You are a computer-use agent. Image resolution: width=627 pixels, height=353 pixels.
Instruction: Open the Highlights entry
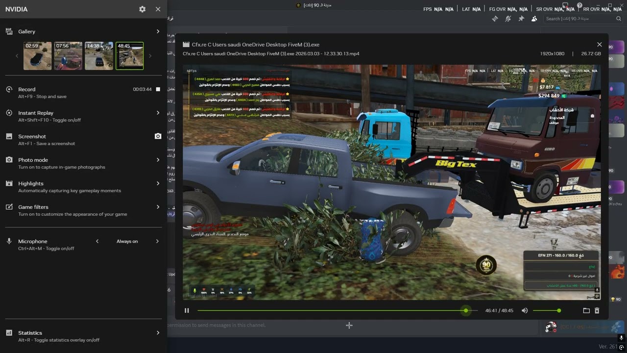point(83,187)
